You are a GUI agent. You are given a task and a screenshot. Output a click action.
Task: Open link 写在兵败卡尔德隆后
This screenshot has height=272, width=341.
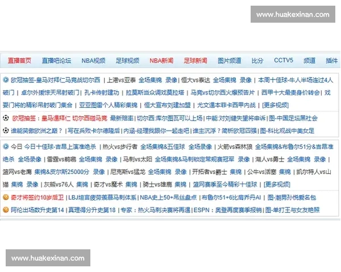click(94, 131)
